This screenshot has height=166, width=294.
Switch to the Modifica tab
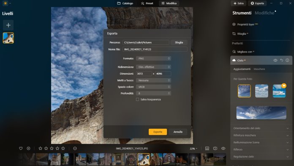click(x=169, y=3)
